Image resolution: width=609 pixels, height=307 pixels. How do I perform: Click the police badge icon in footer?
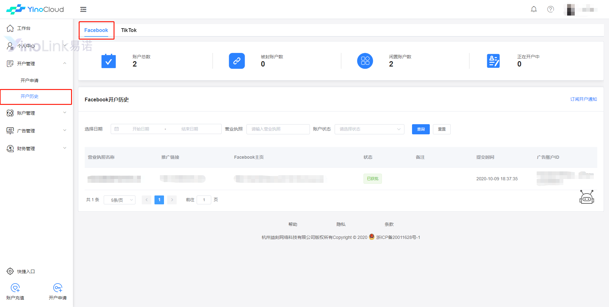pos(372,237)
